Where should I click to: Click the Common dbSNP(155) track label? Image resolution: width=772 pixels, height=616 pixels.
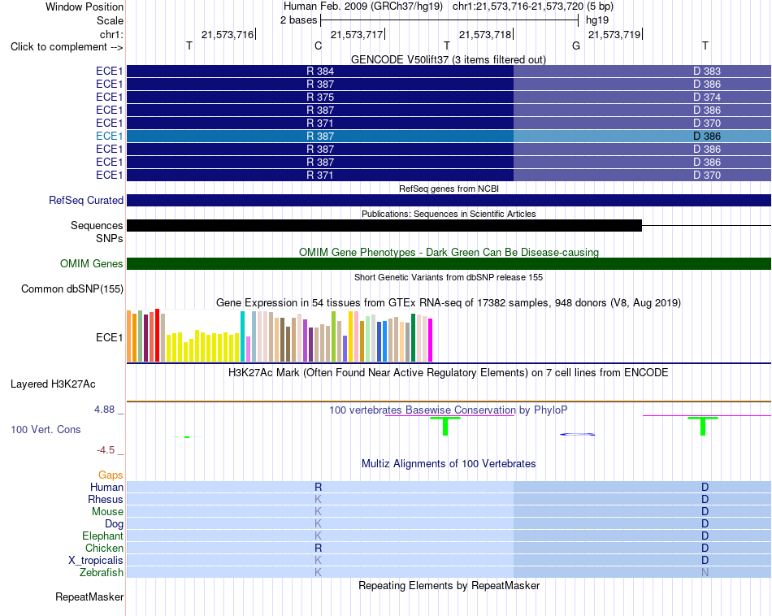(72, 289)
